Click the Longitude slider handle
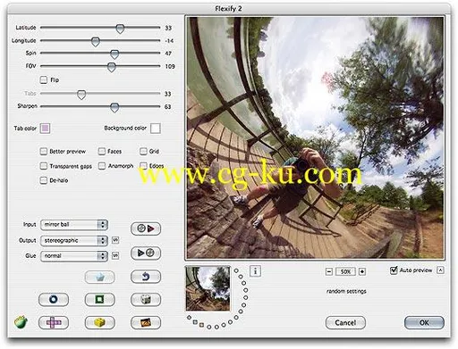Screen dimensions: 458x349 click(x=96, y=42)
